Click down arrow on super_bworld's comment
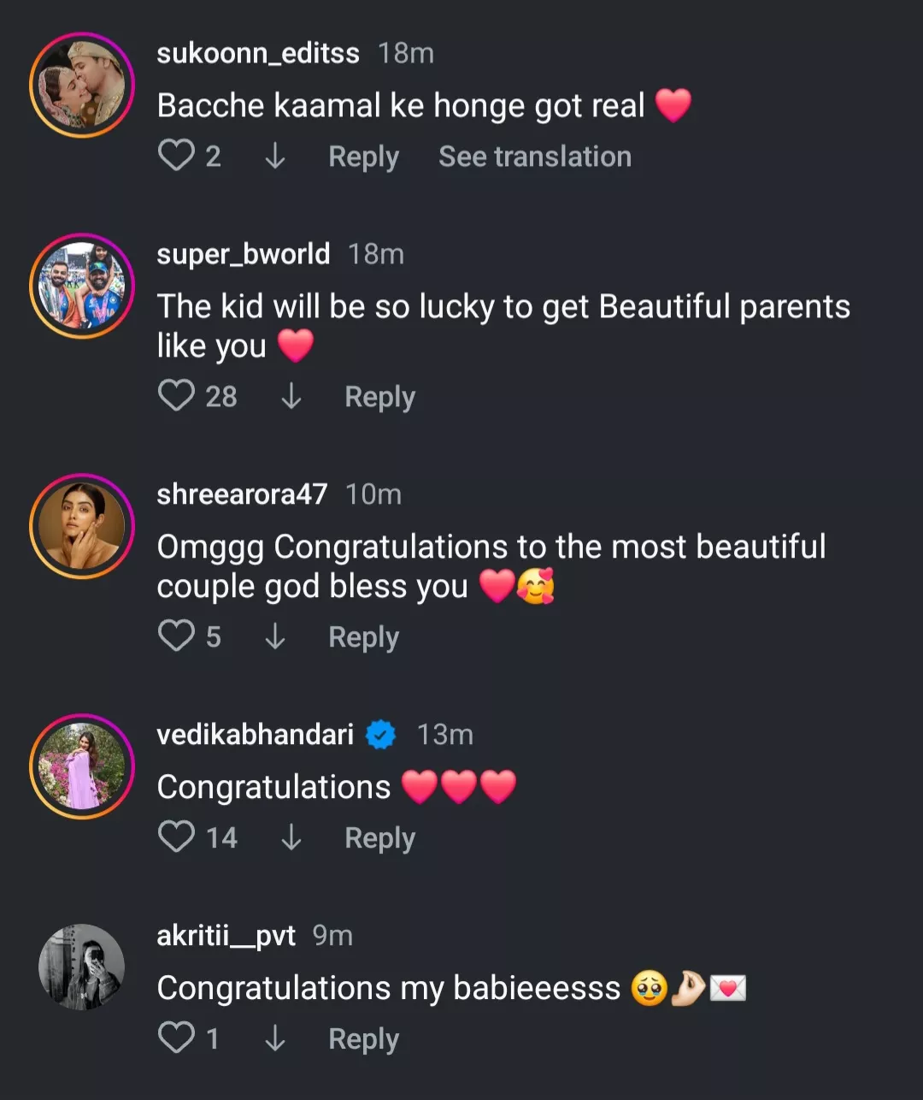The image size is (923, 1100). tap(291, 396)
